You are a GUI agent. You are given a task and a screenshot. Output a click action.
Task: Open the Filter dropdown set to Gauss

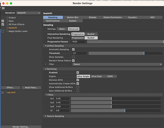click(x=117, y=64)
